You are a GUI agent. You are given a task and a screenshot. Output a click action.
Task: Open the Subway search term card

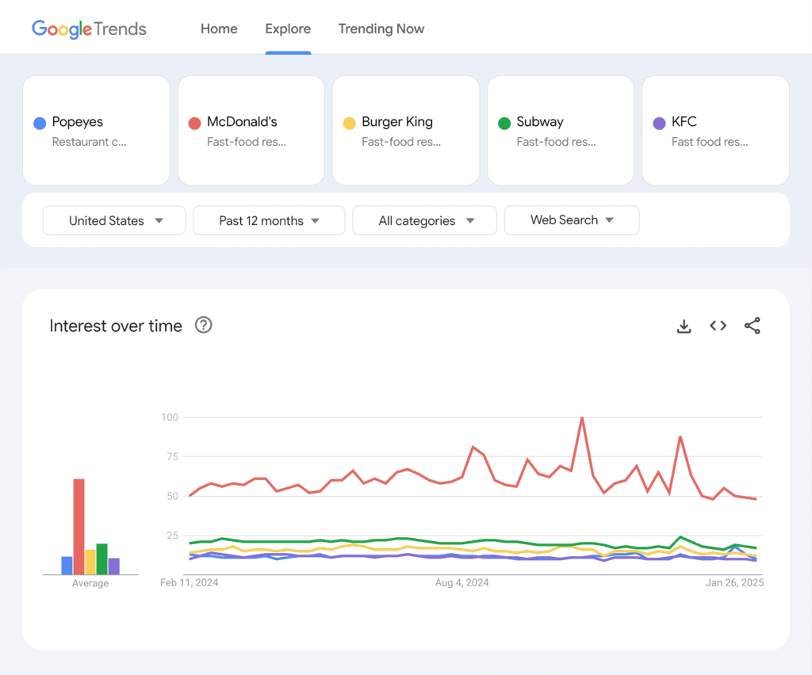(560, 131)
